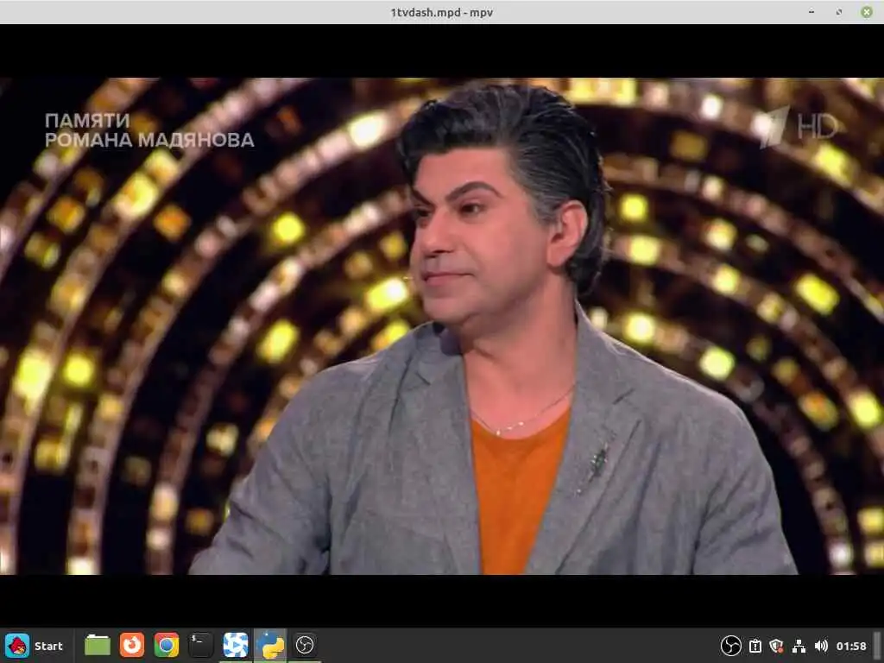The image size is (884, 663).
Task: Open the volume control tray icon
Action: point(821,646)
